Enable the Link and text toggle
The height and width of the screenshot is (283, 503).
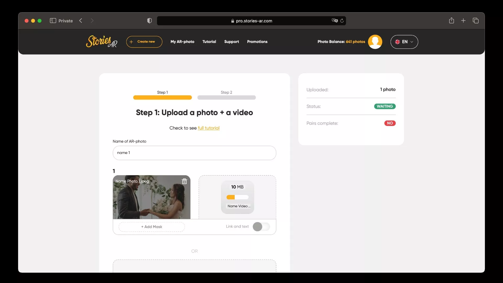(x=261, y=227)
